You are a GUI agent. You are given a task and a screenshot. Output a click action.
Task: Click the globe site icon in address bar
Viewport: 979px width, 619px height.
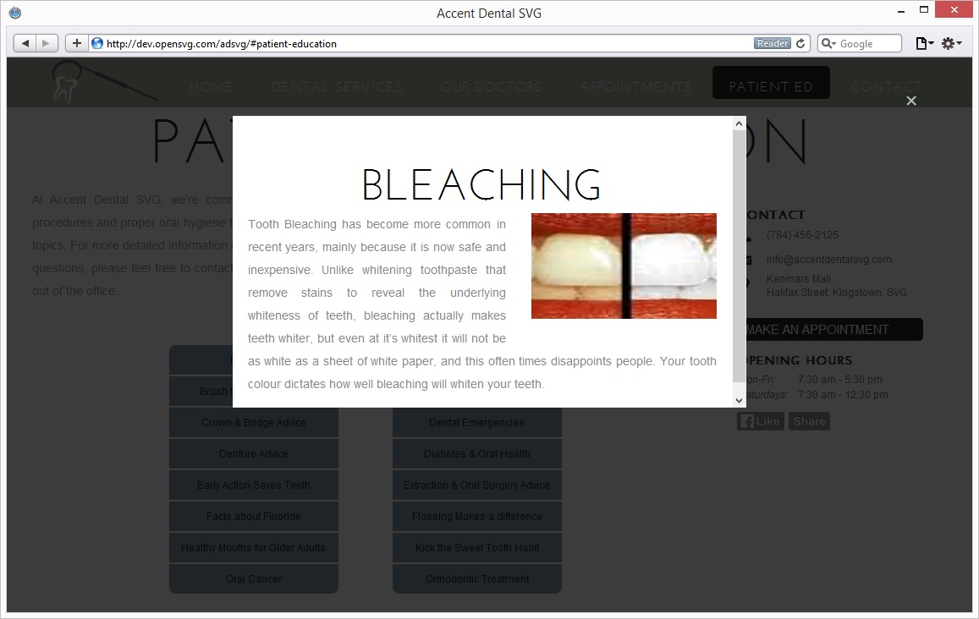[x=97, y=43]
